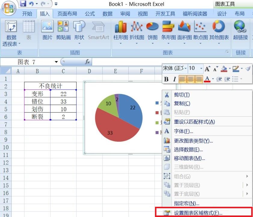Click the format painter brush icon
This screenshot has width=253, height=217.
tap(248, 68)
